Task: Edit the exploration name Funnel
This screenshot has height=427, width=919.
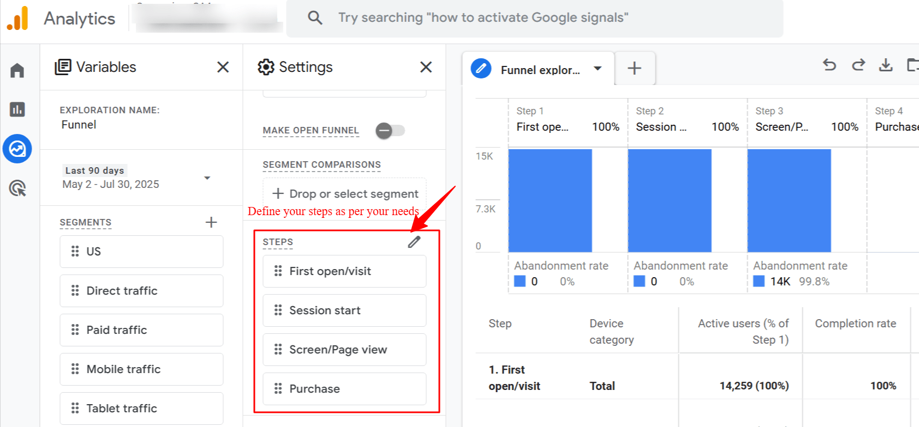Action: click(79, 125)
